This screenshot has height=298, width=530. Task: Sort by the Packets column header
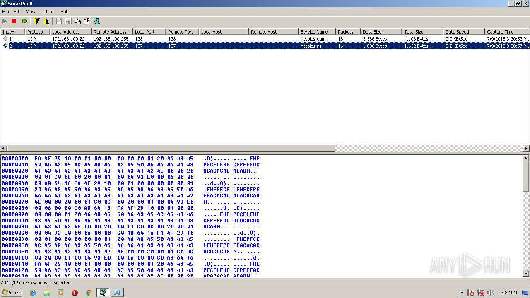348,32
